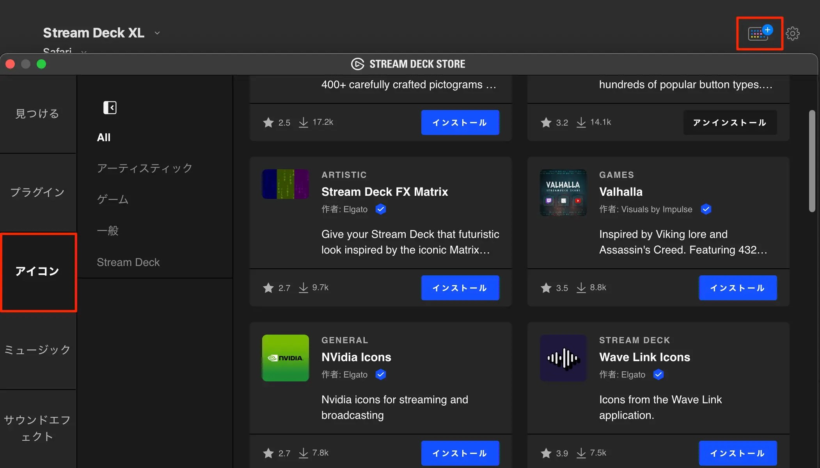Click the store window vertical scrollbar
Image resolution: width=820 pixels, height=468 pixels.
[x=812, y=161]
